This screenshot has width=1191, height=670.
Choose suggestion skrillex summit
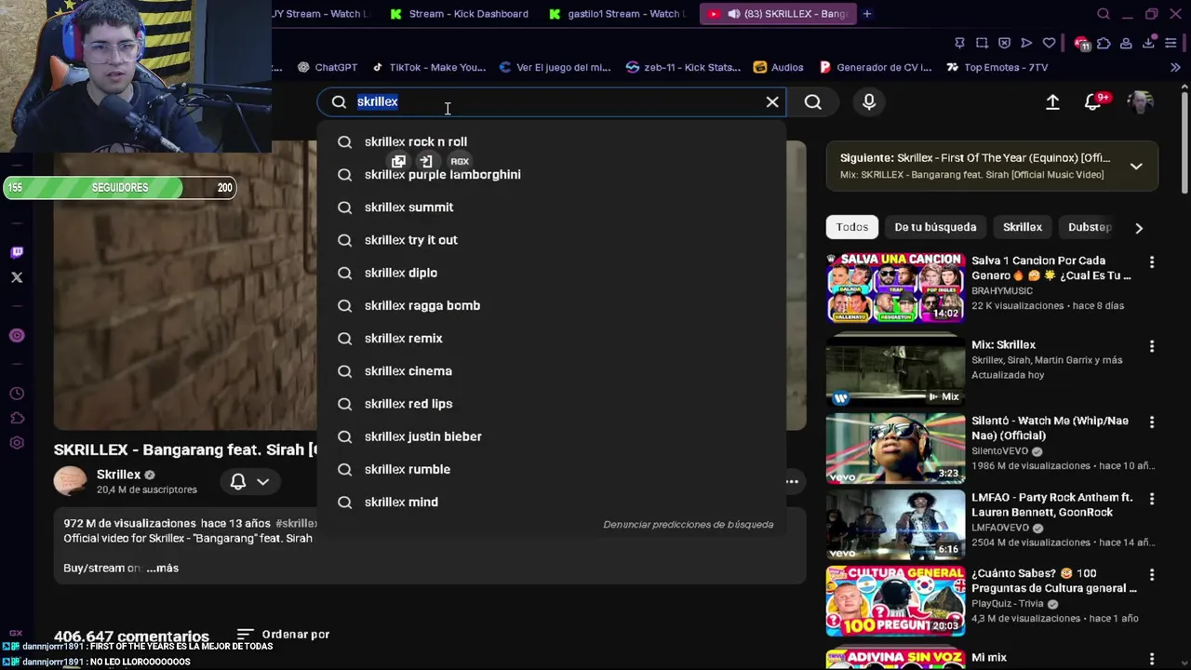pos(552,208)
